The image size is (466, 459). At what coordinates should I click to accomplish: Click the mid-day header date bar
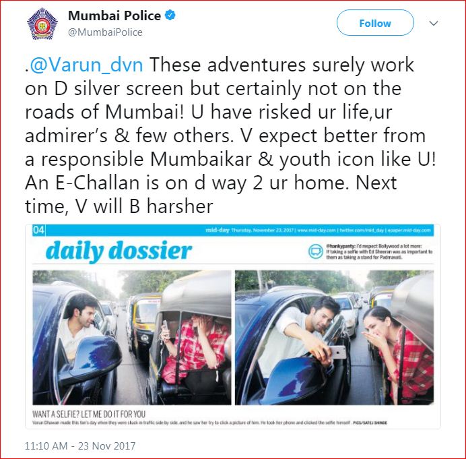click(240, 231)
